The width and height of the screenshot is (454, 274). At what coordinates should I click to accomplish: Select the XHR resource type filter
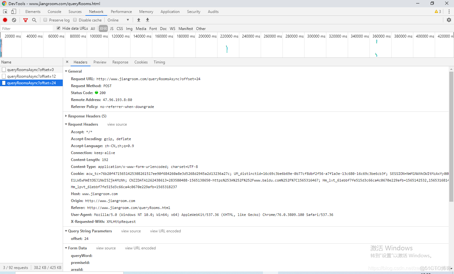103,28
